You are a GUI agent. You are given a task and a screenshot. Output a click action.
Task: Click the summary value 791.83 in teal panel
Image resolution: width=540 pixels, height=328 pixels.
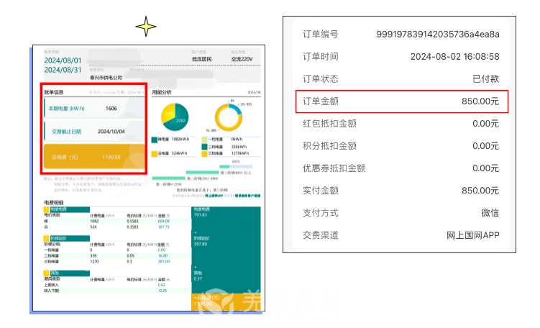(x=201, y=215)
